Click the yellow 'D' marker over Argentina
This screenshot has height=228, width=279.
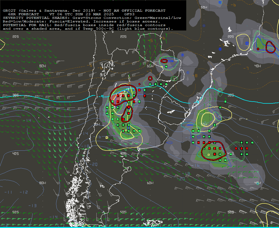pos(107,138)
